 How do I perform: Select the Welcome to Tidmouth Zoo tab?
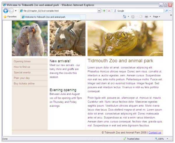pyautogui.click(x=50, y=17)
